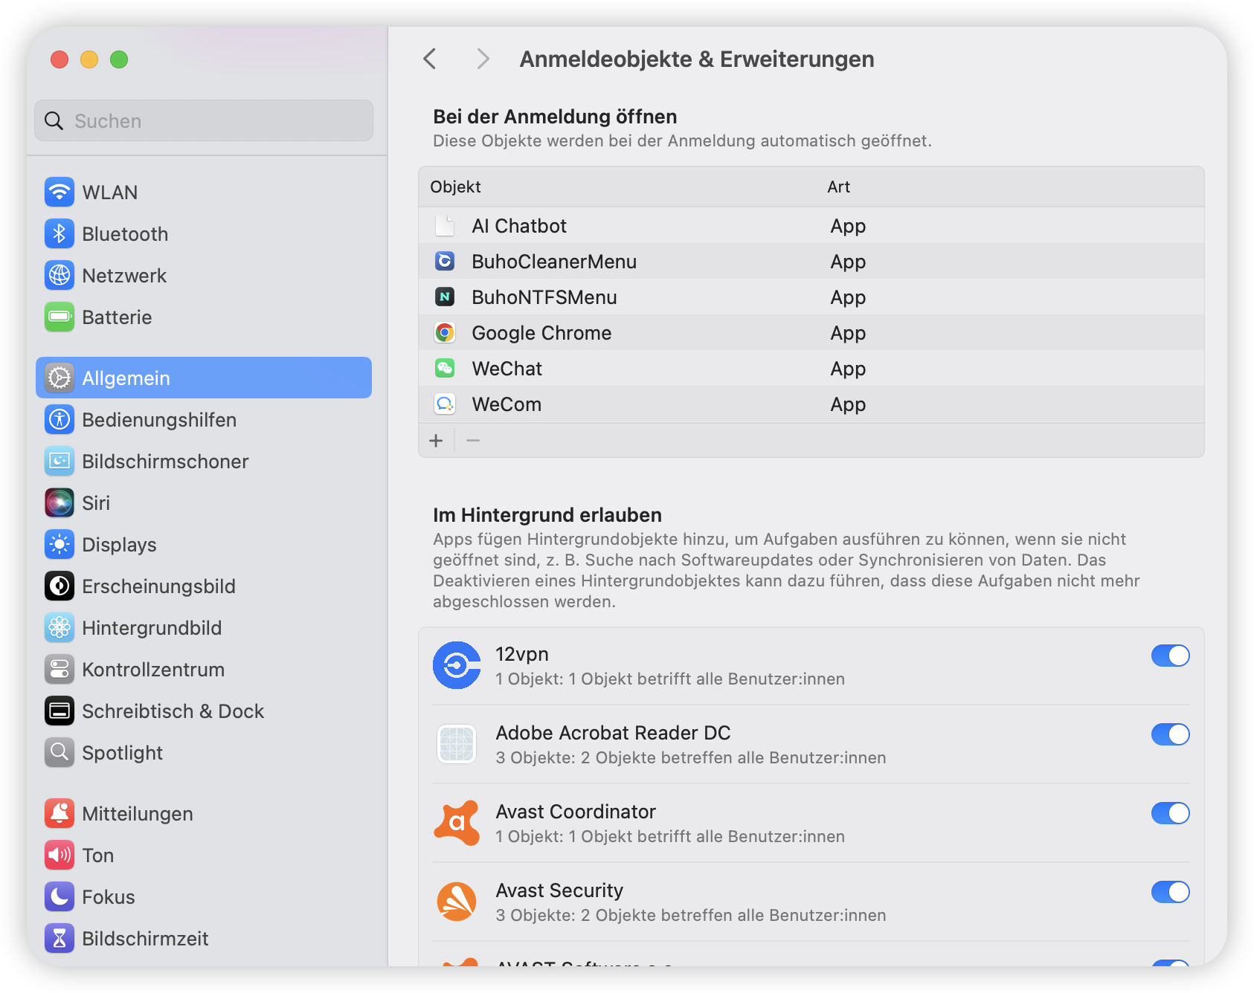This screenshot has height=993, width=1254.
Task: Click the Mitteilungen bell icon
Action: (x=60, y=813)
